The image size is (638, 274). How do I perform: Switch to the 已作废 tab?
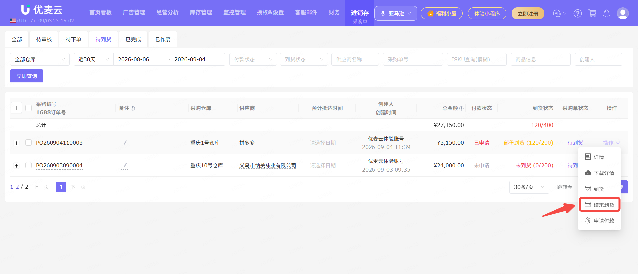click(x=163, y=39)
